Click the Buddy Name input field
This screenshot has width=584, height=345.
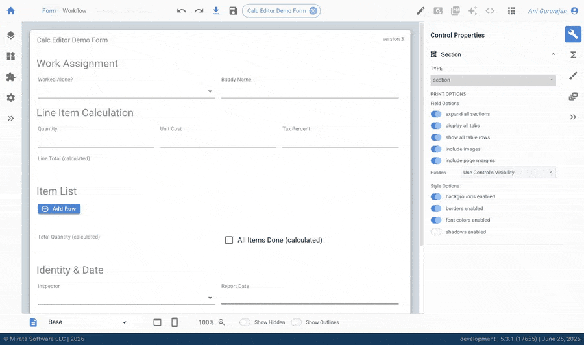[310, 91]
